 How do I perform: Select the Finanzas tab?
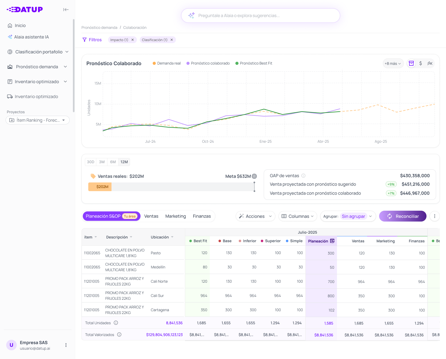pyautogui.click(x=202, y=216)
